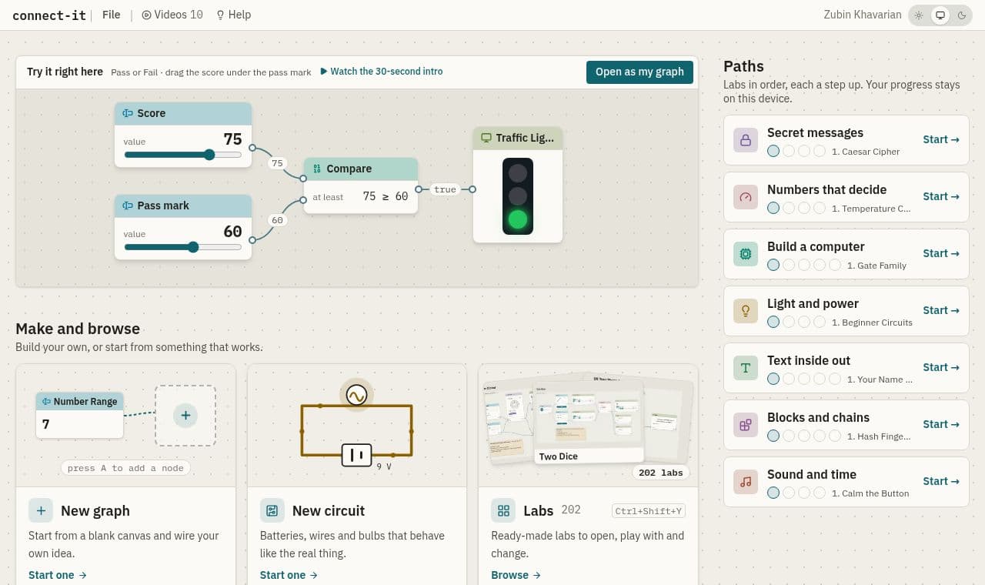Click the bulb icon for Light and power
This screenshot has width=985, height=585.
pos(746,311)
